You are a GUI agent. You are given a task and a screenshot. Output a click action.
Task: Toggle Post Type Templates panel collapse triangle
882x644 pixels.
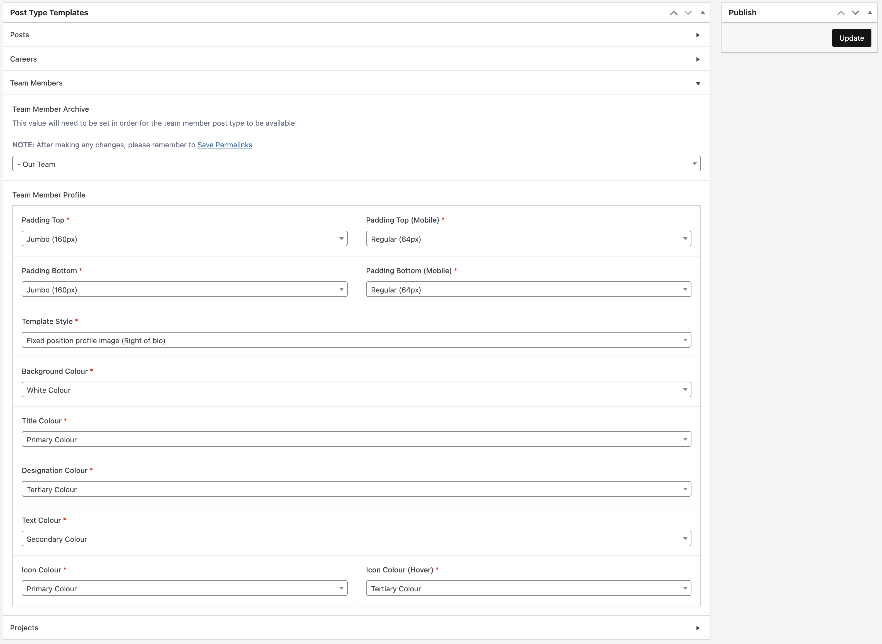tap(703, 13)
